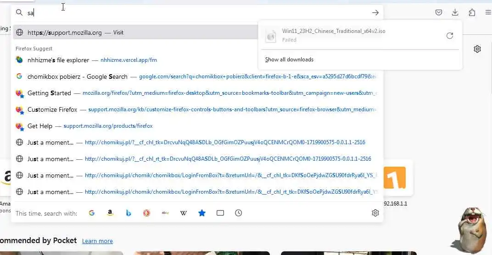492x255 pixels.
Task: Click the go arrow in address bar
Action: tap(375, 12)
